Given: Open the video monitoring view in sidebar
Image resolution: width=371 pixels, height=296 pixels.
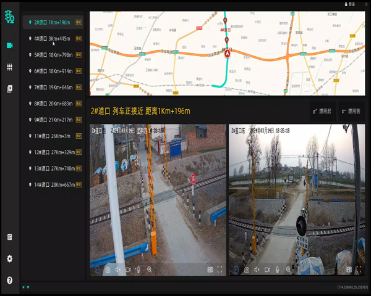Looking at the screenshot, I should tap(9, 46).
